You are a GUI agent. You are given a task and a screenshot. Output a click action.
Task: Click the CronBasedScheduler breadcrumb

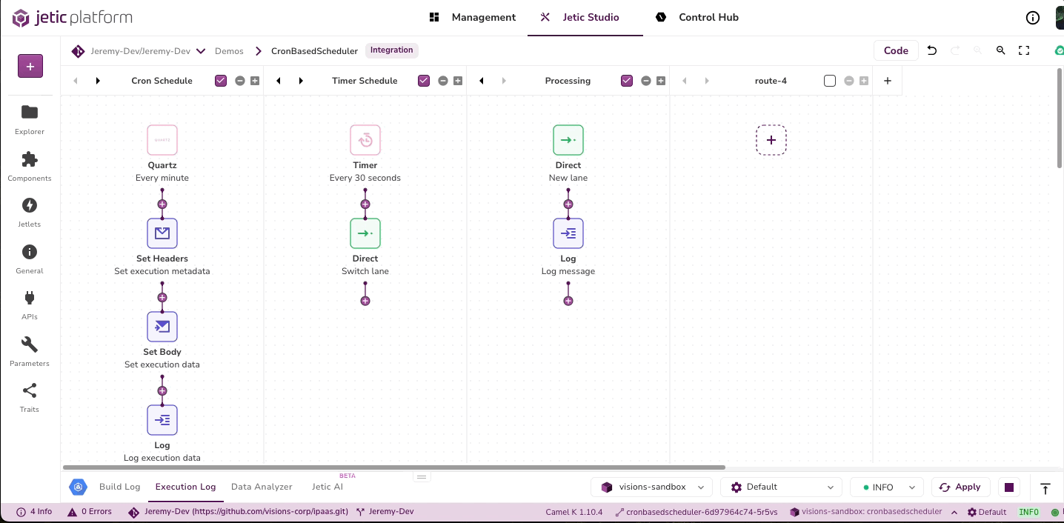[x=314, y=51]
